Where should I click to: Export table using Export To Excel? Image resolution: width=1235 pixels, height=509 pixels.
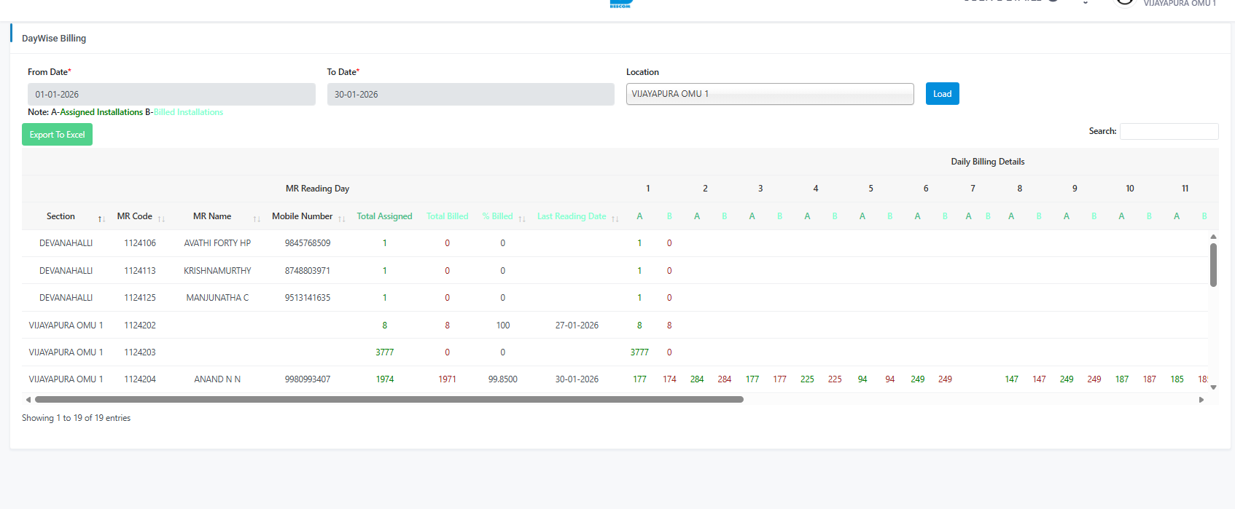point(57,135)
